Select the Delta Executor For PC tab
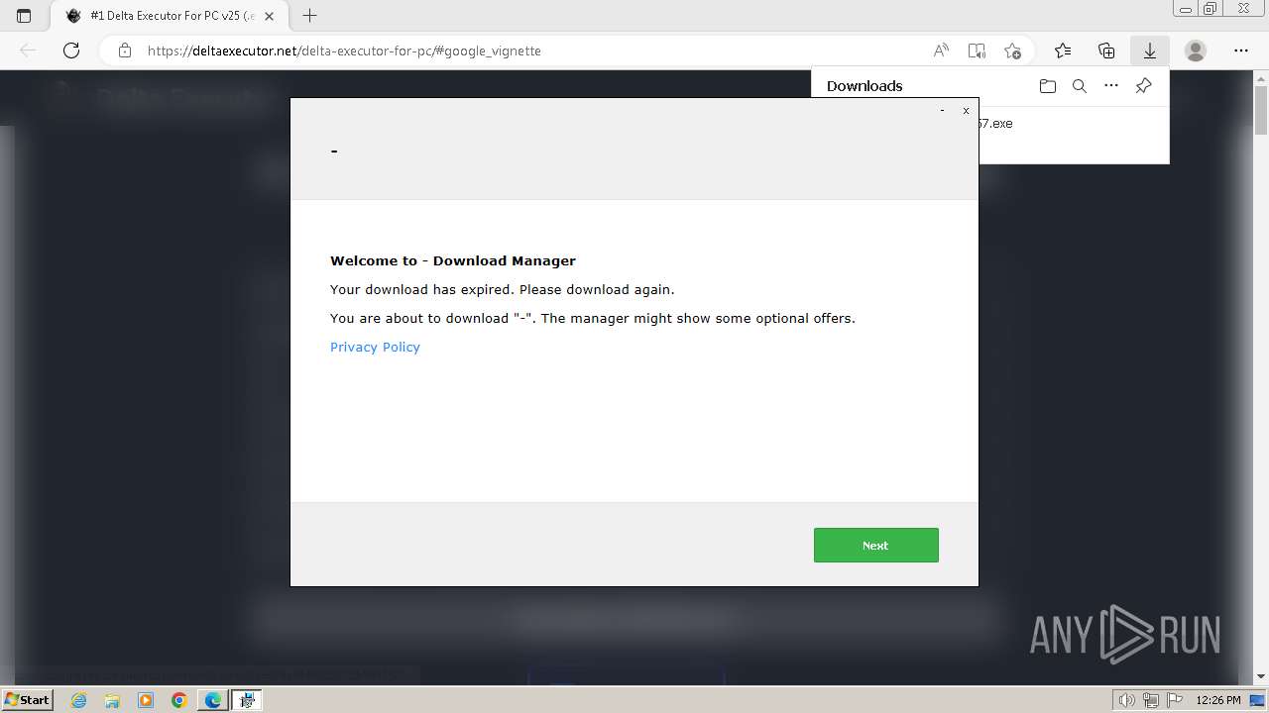Screen dimensions: 1269x713 pyautogui.click(x=169, y=16)
